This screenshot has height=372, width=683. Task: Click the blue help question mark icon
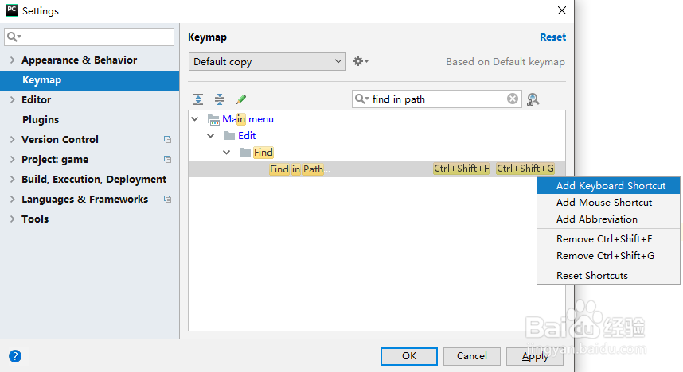(15, 356)
